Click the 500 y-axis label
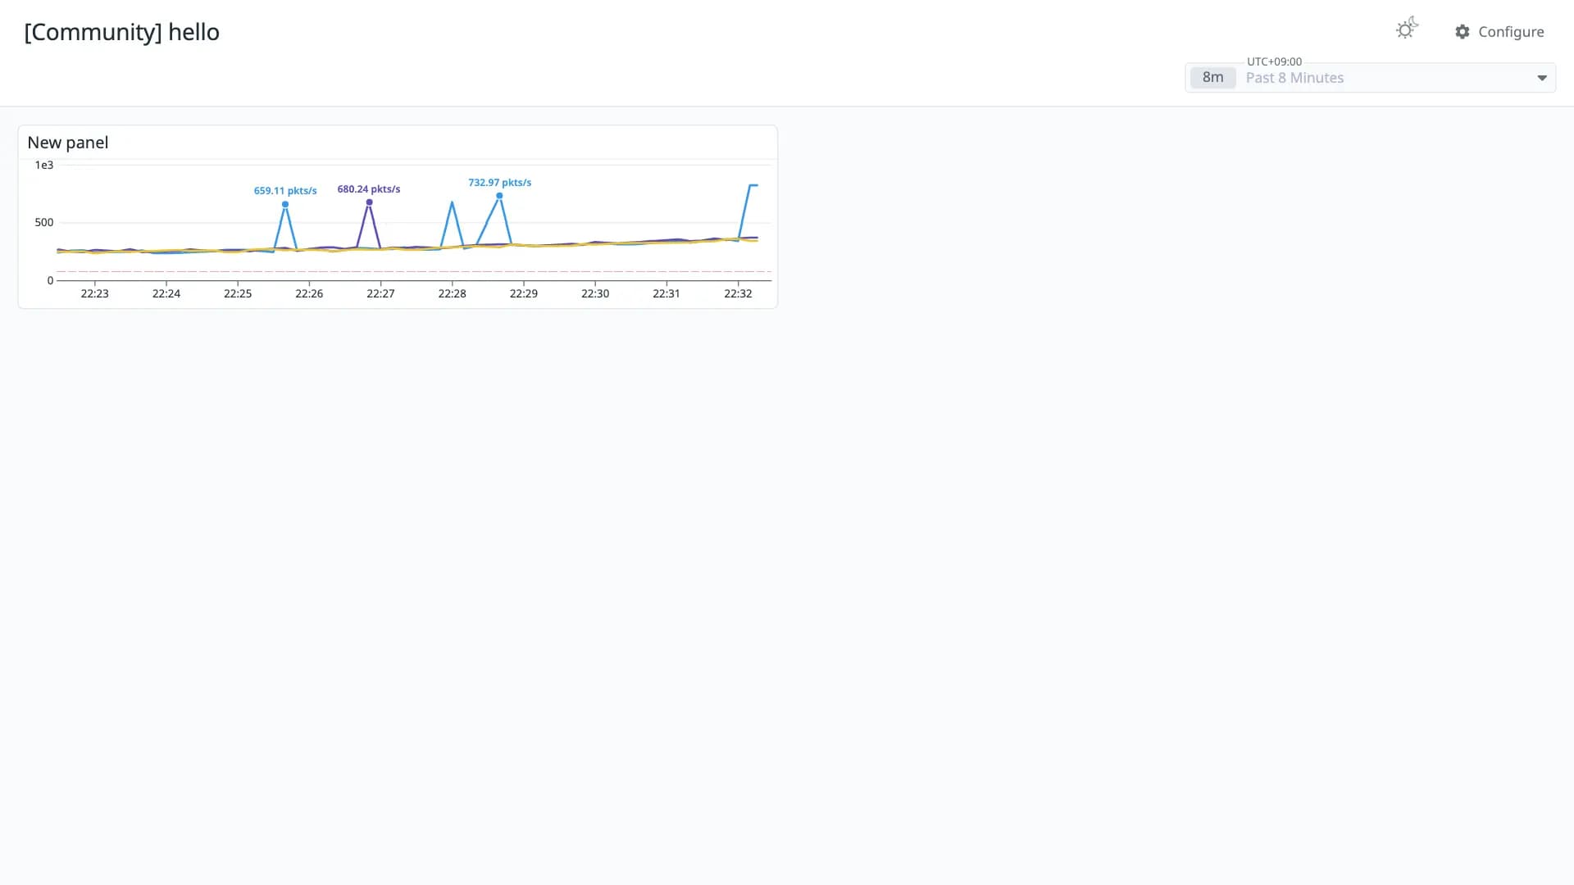1574x885 pixels. pyautogui.click(x=43, y=222)
